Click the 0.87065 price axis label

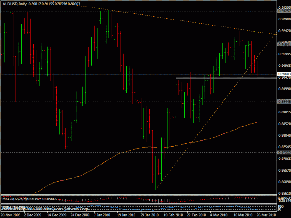pos(284,159)
